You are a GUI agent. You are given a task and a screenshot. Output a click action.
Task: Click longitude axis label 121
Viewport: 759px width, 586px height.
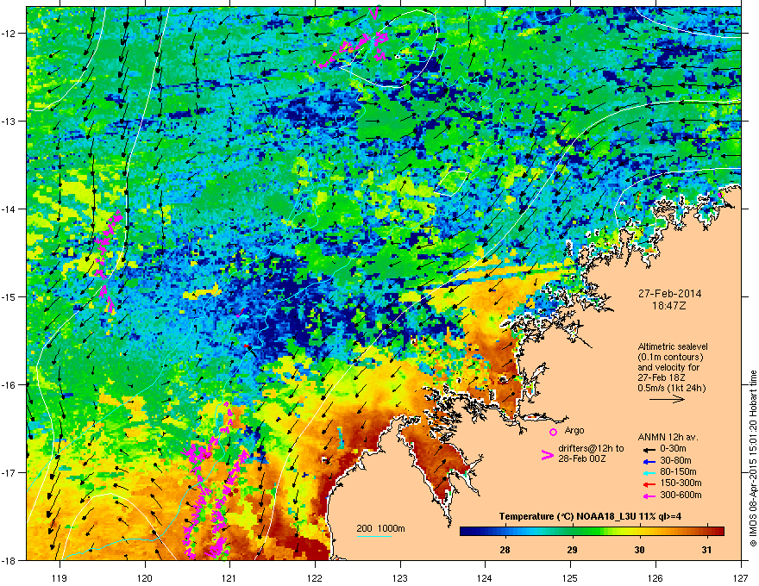pos(229,577)
